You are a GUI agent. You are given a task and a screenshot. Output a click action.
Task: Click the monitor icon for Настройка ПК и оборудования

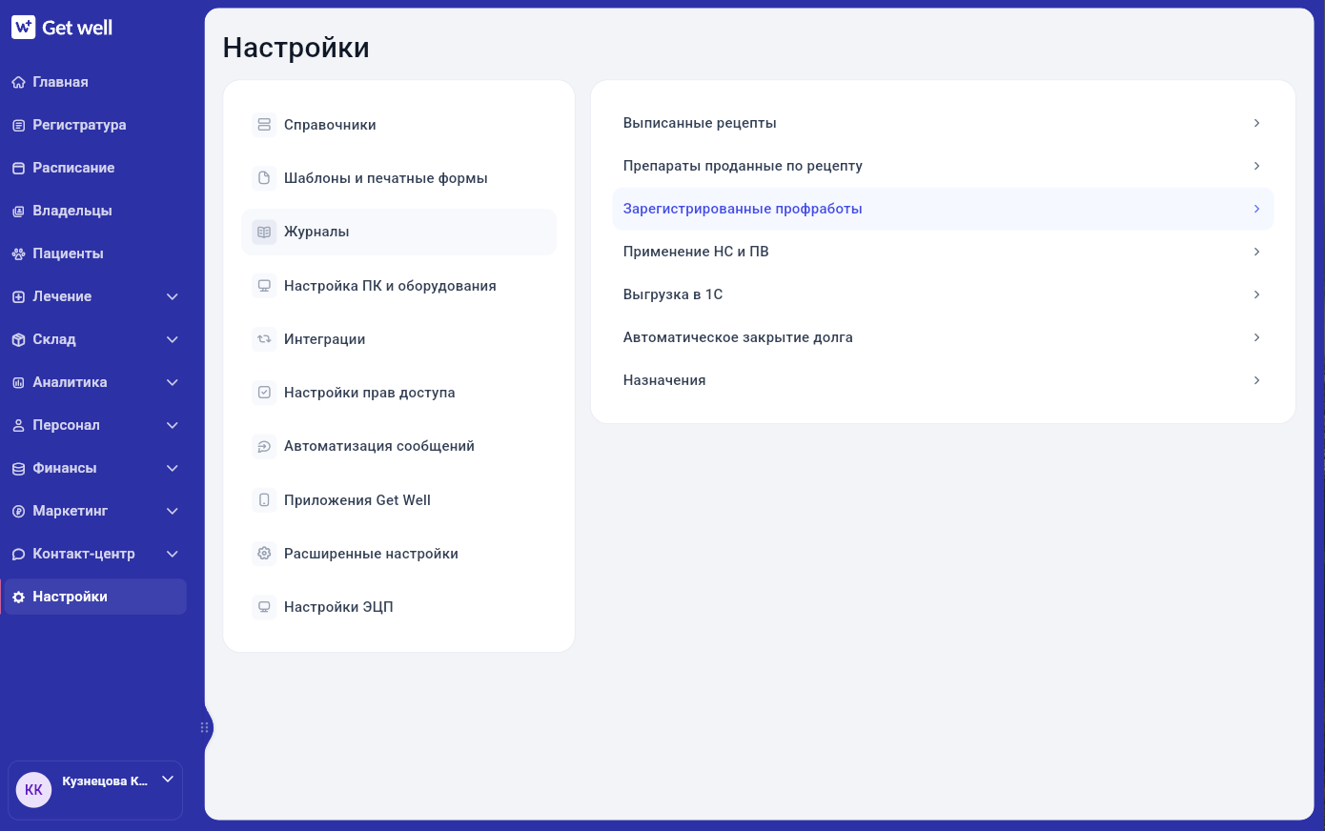(x=264, y=286)
